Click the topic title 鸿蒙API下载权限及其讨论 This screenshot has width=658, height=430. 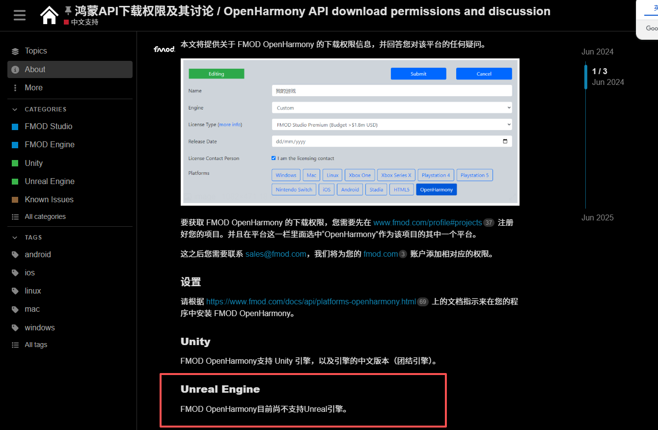coord(312,11)
